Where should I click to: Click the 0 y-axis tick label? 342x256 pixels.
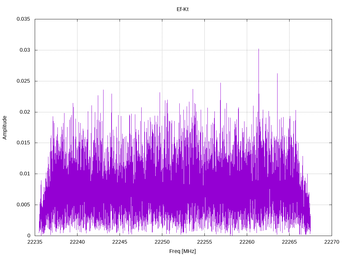pyautogui.click(x=29, y=236)
